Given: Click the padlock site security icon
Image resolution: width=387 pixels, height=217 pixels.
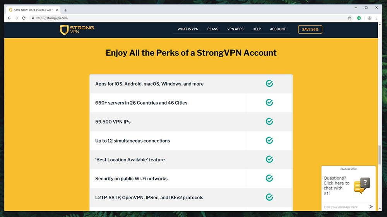Looking at the screenshot, I should pos(33,18).
